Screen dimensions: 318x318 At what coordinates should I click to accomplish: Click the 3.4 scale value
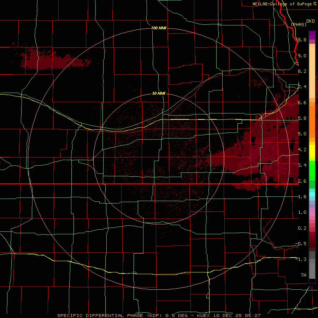pos(302,165)
